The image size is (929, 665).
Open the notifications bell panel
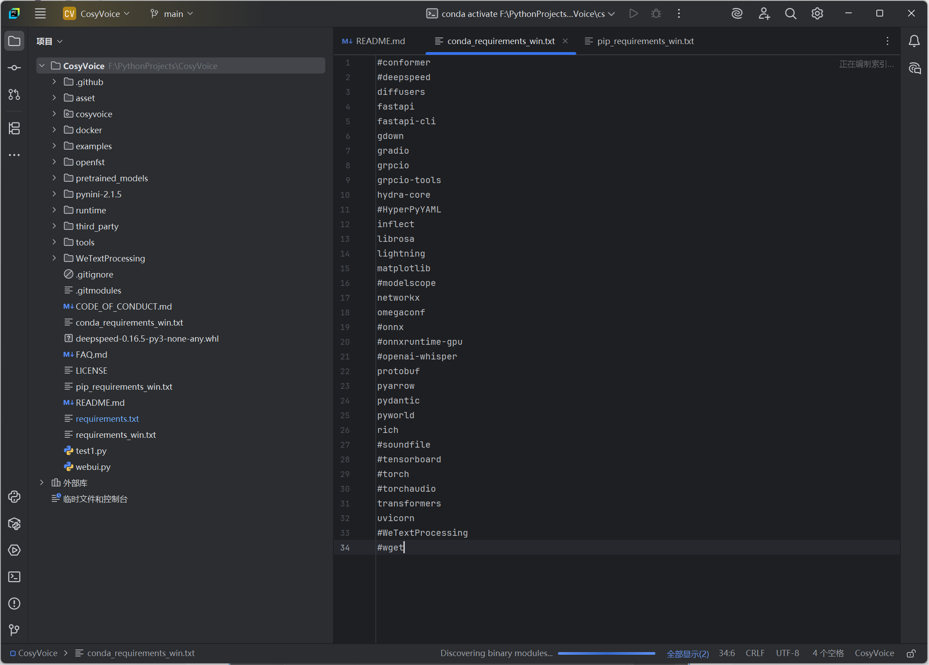[914, 41]
